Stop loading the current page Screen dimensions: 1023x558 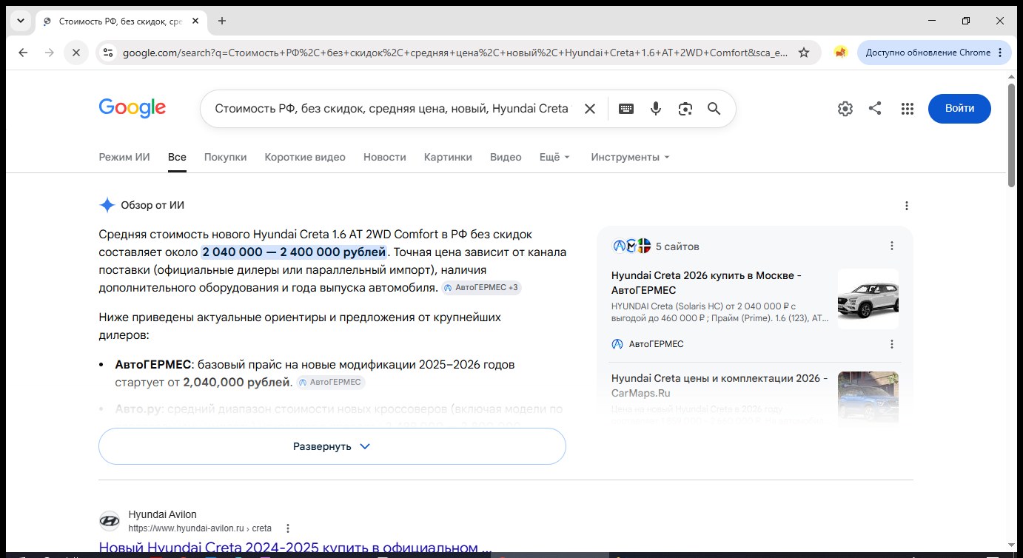(x=76, y=53)
